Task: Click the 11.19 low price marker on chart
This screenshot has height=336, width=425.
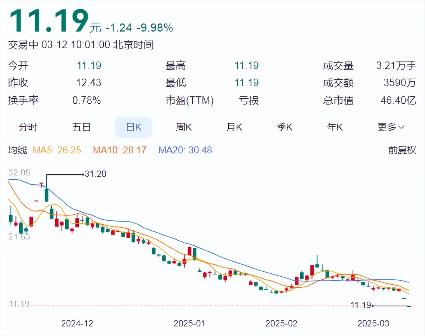Action: click(361, 305)
